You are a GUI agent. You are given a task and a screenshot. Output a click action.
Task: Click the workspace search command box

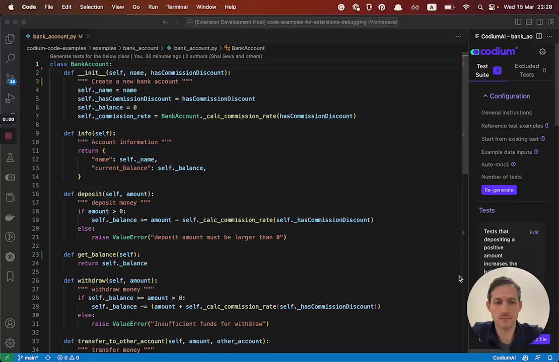[292, 22]
